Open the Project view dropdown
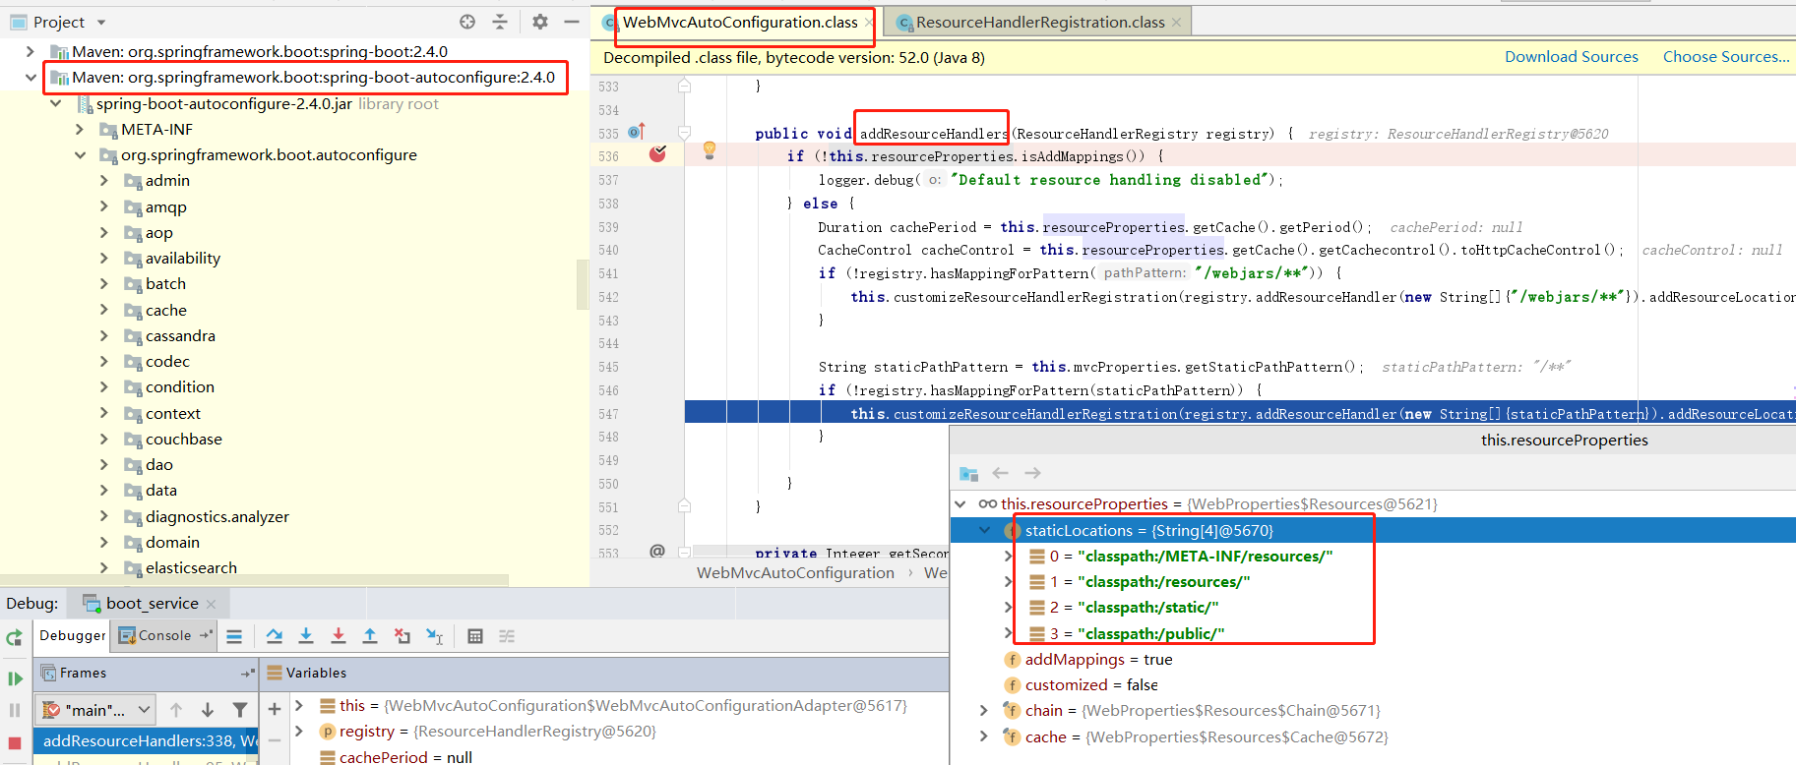The width and height of the screenshot is (1796, 765). (x=101, y=22)
